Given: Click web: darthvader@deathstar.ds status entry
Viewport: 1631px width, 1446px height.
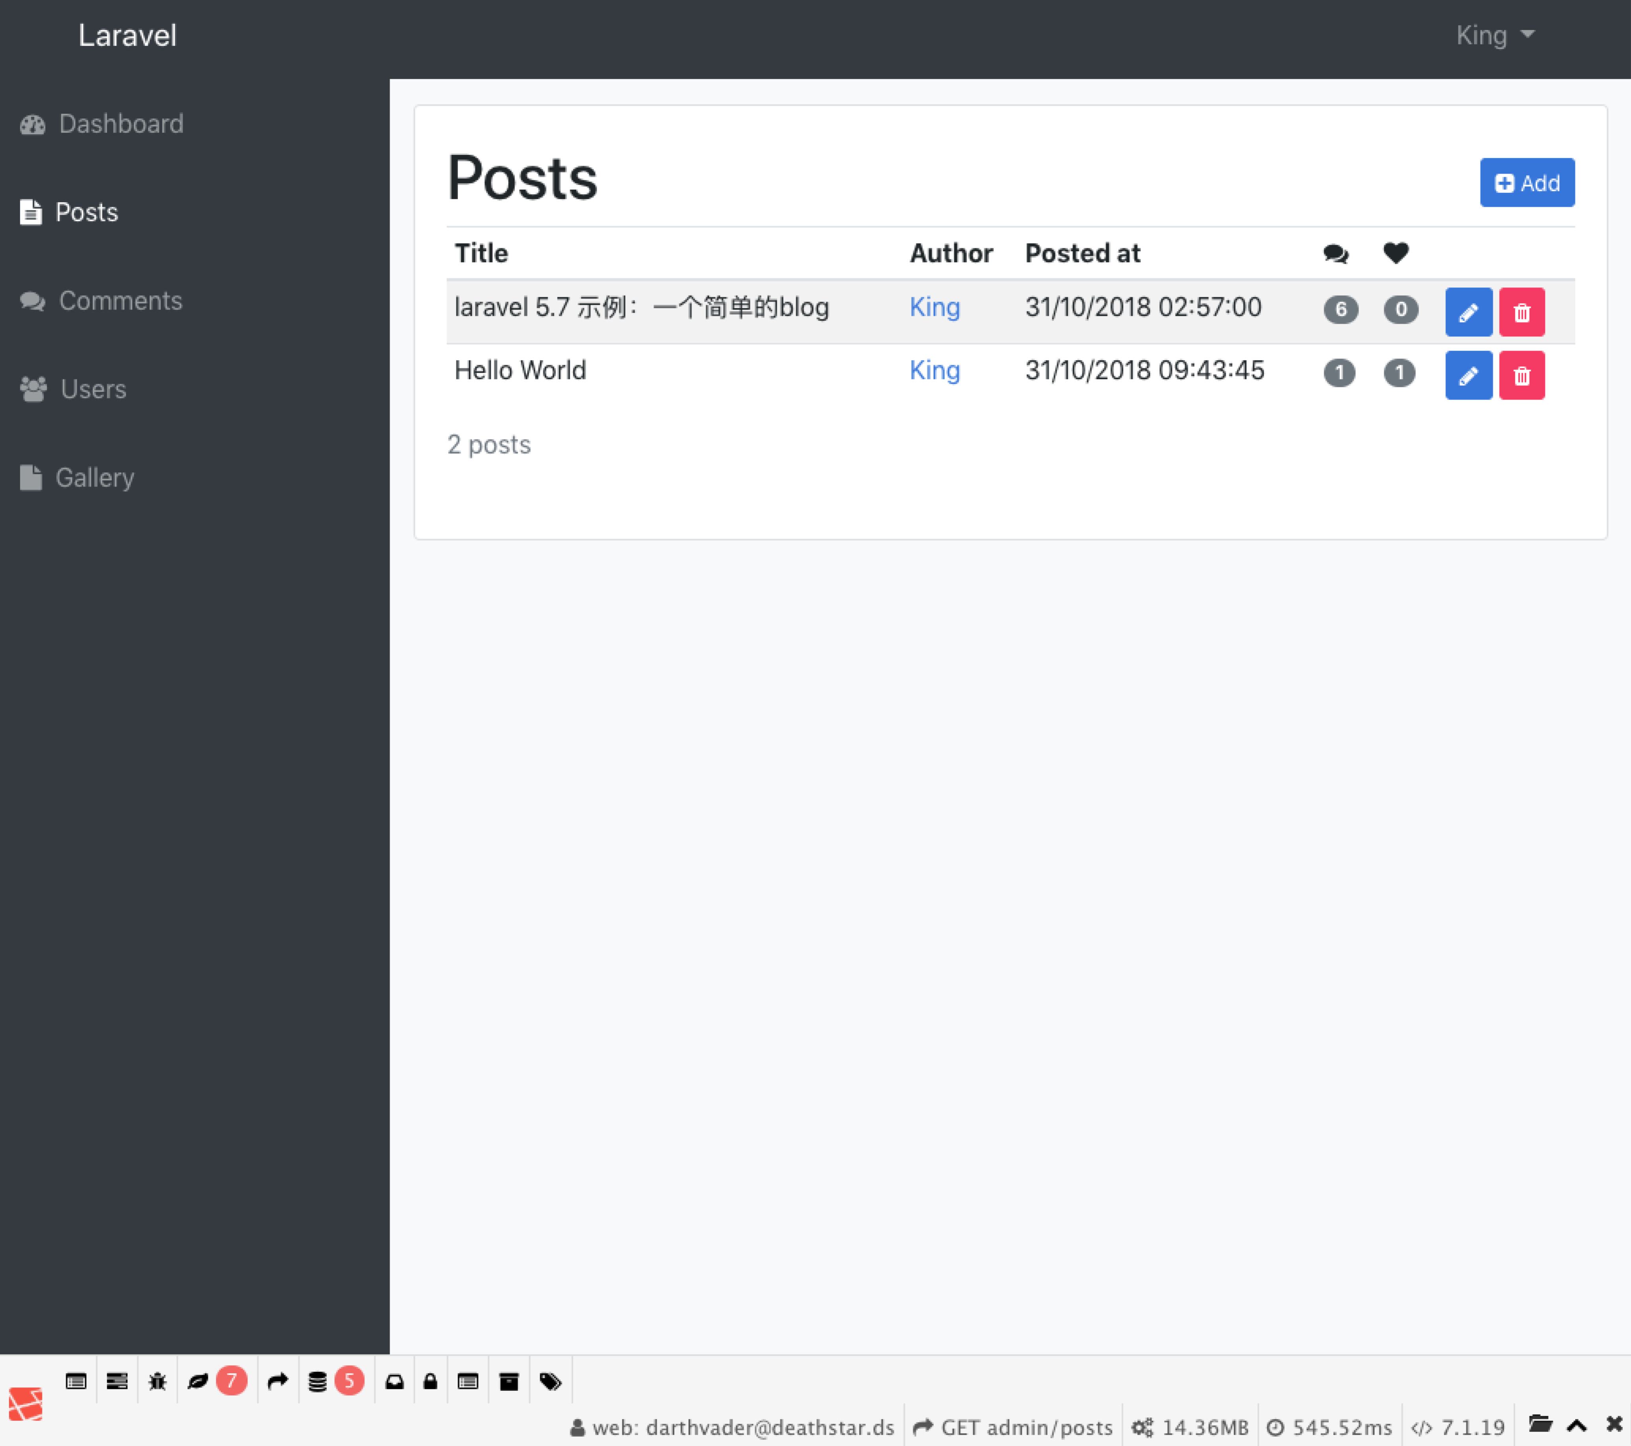Looking at the screenshot, I should pyautogui.click(x=732, y=1427).
